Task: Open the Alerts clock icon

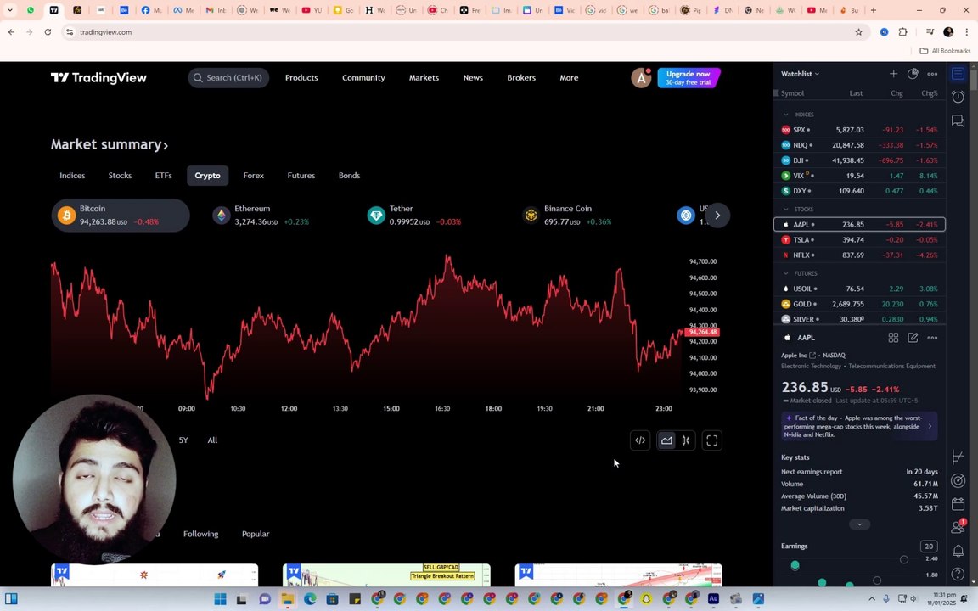Action: 958,97
